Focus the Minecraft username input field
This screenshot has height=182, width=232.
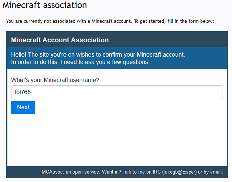pyautogui.click(x=117, y=92)
